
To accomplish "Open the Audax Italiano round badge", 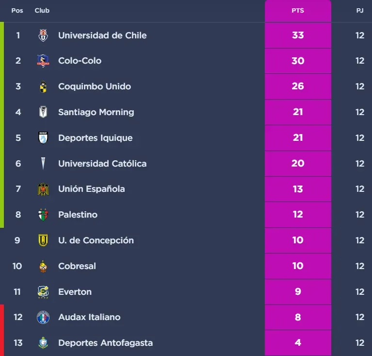I will (43, 317).
